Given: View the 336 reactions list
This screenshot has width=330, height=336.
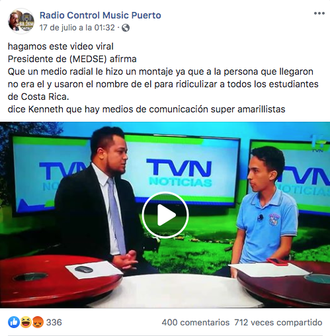Looking at the screenshot, I should coord(54,322).
